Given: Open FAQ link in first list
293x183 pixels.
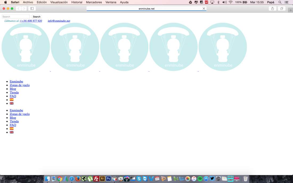Looking at the screenshot, I should tap(13, 96).
